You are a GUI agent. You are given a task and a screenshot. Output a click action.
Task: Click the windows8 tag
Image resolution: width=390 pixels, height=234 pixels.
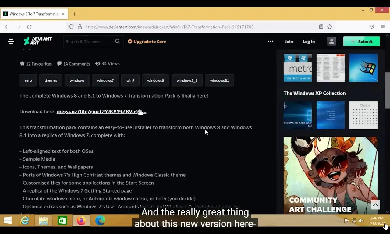pos(155,80)
